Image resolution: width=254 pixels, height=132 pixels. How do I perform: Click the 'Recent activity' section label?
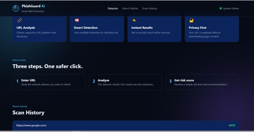(20, 106)
